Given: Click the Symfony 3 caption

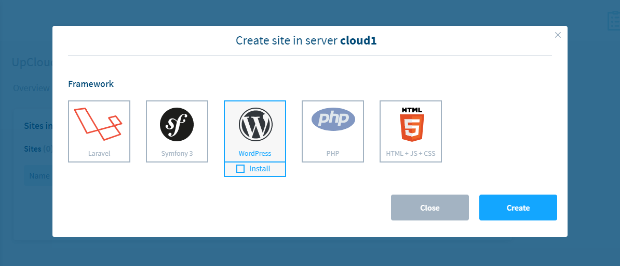Looking at the screenshot, I should pos(177,154).
